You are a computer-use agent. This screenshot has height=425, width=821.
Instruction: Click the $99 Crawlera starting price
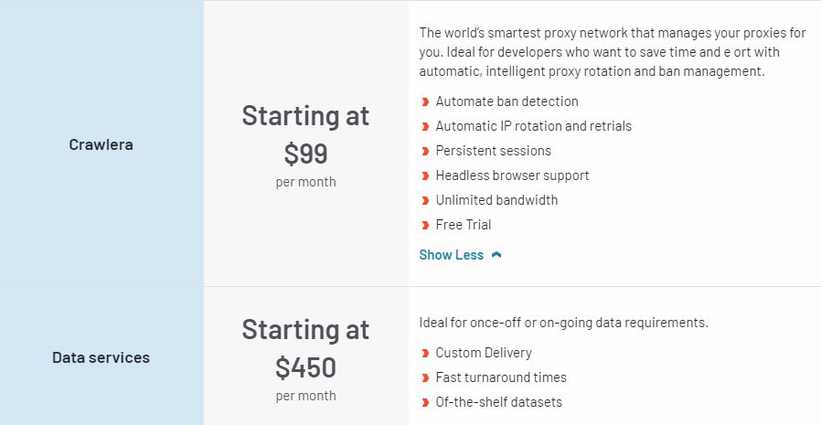pos(305,154)
